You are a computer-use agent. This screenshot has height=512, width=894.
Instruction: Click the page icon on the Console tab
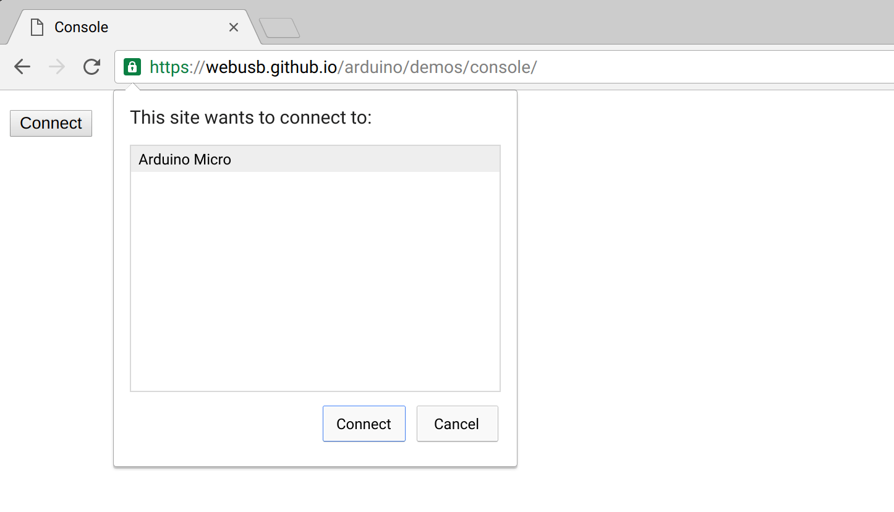pos(38,27)
